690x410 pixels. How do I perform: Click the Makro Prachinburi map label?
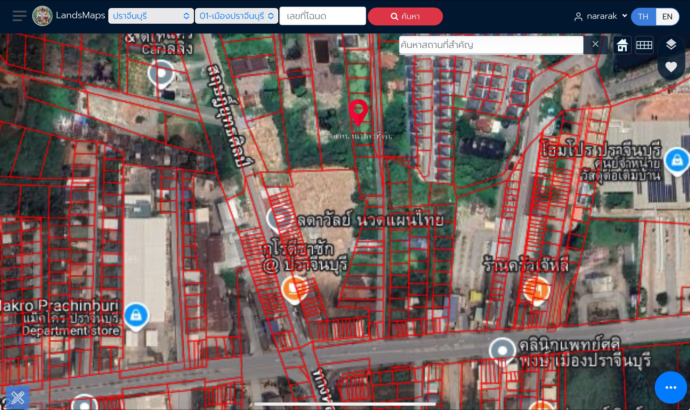[x=60, y=306]
